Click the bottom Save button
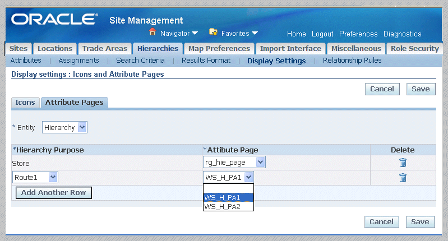Viewport: 448px width, 241px height. point(421,222)
